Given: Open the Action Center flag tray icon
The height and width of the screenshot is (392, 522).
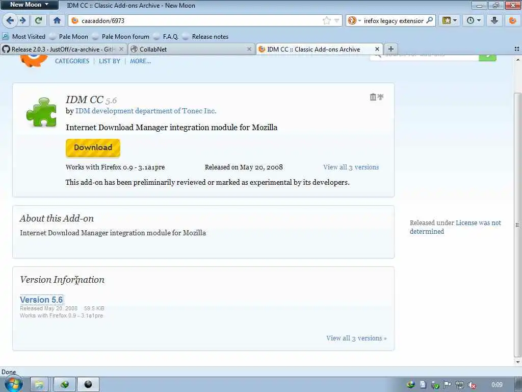Looking at the screenshot, I should pyautogui.click(x=447, y=385).
